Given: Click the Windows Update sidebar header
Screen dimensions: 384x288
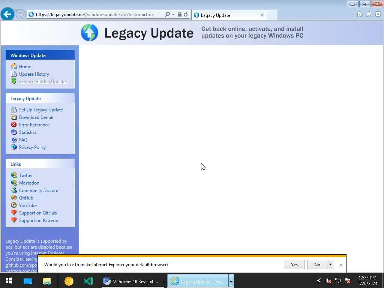Looking at the screenshot, I should tap(40, 55).
